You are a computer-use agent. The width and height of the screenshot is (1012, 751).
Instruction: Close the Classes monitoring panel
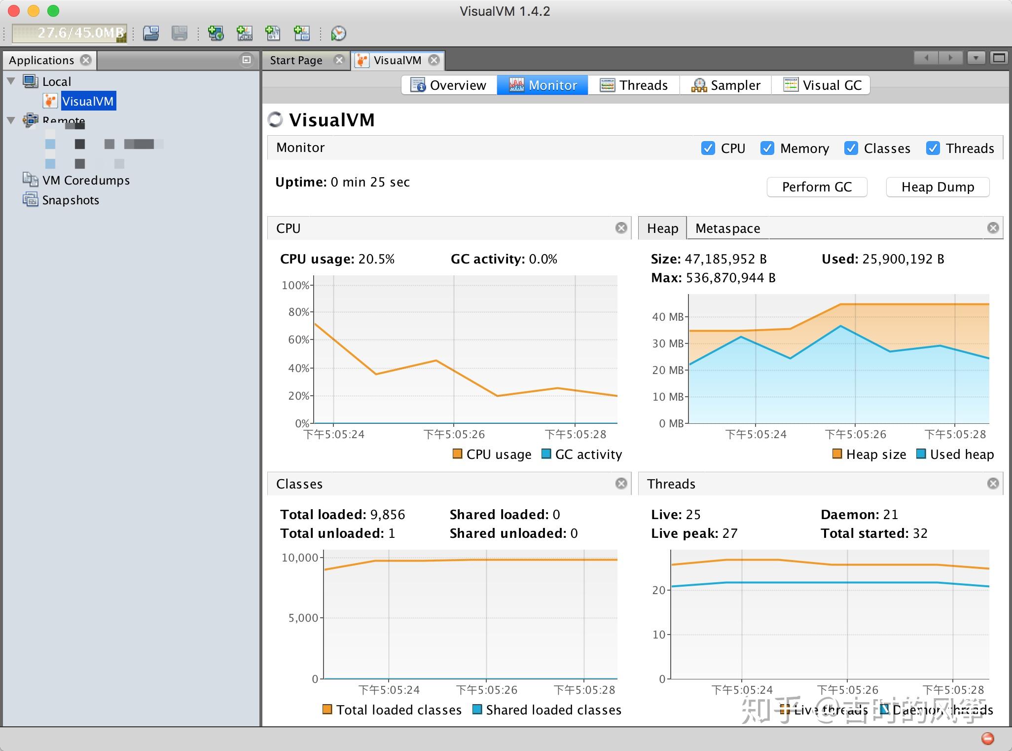(621, 482)
